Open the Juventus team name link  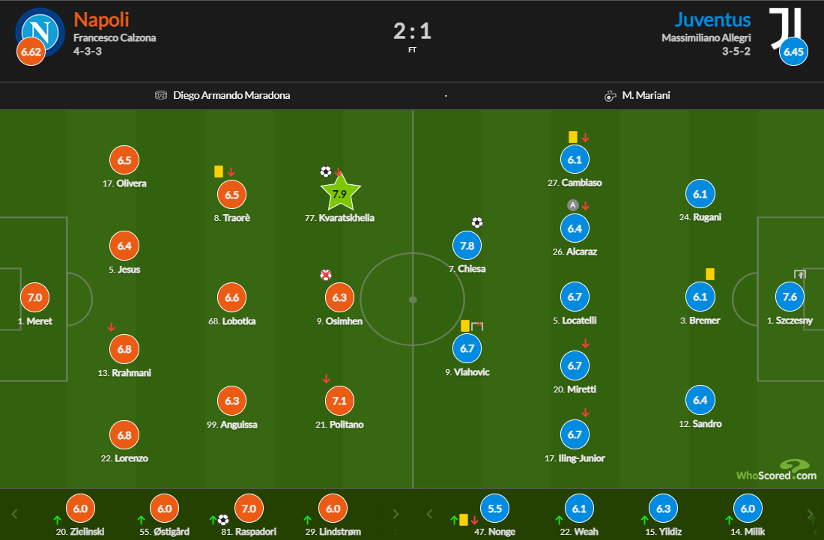pyautogui.click(x=712, y=19)
